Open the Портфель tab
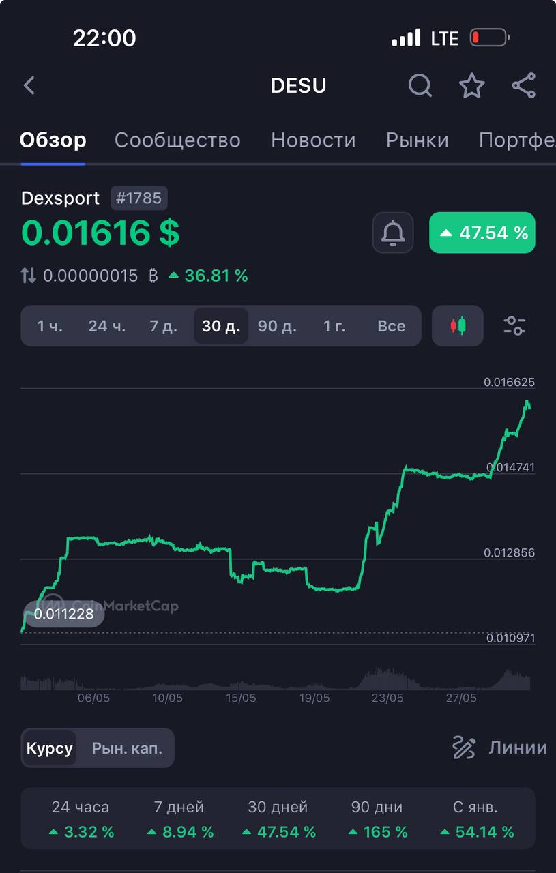This screenshot has height=873, width=556. (x=517, y=140)
